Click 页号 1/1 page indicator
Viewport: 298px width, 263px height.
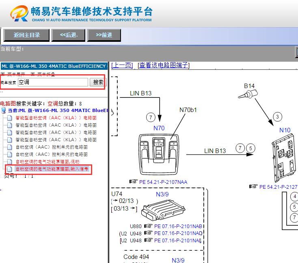coord(19,176)
